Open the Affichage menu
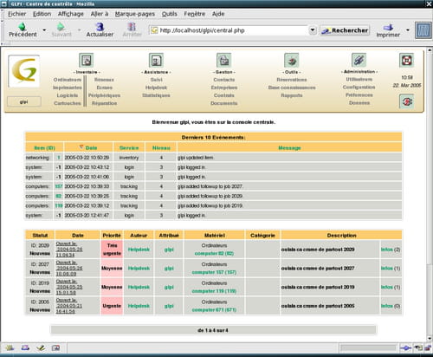The width and height of the screenshot is (433, 357). [x=71, y=14]
